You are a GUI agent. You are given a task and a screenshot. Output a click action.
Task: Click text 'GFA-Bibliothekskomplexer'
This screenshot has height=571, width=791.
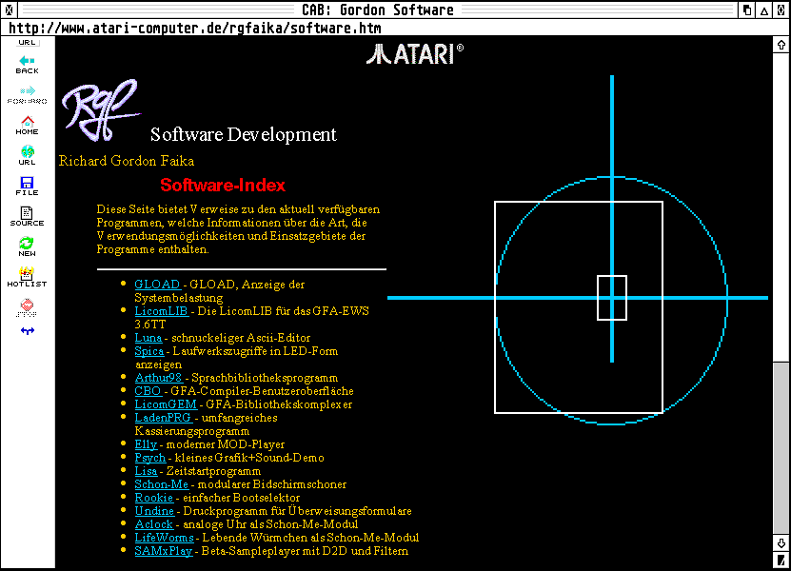click(279, 404)
